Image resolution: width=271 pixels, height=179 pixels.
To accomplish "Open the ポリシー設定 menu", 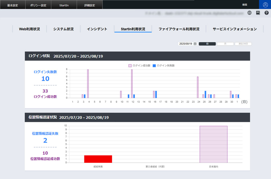I will 38,5.
